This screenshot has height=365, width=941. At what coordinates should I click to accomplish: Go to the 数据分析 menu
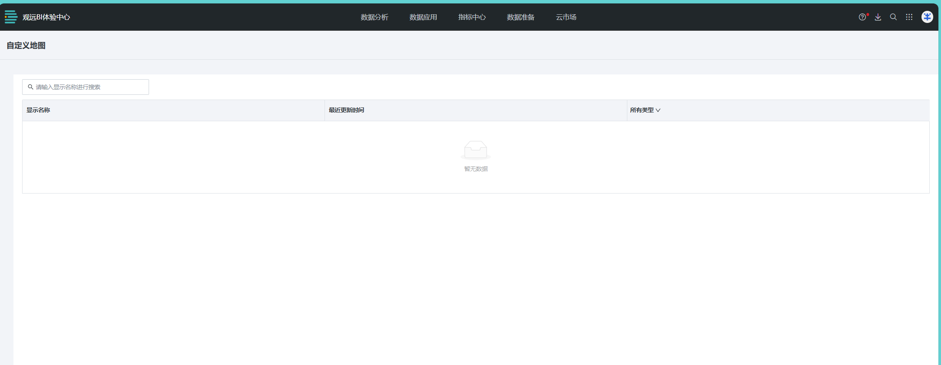tap(374, 17)
